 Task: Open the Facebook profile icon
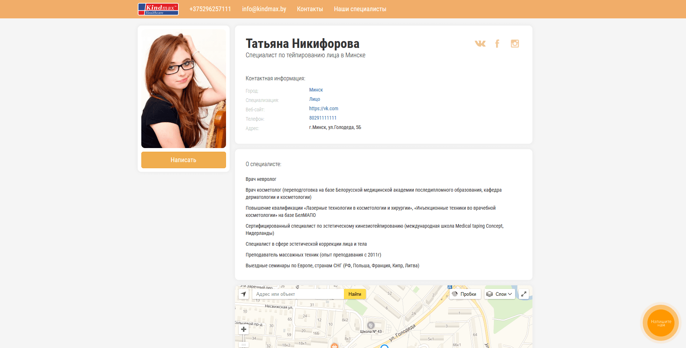coord(497,44)
